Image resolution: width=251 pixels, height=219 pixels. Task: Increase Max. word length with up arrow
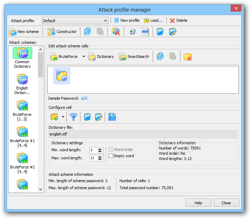pos(100,157)
